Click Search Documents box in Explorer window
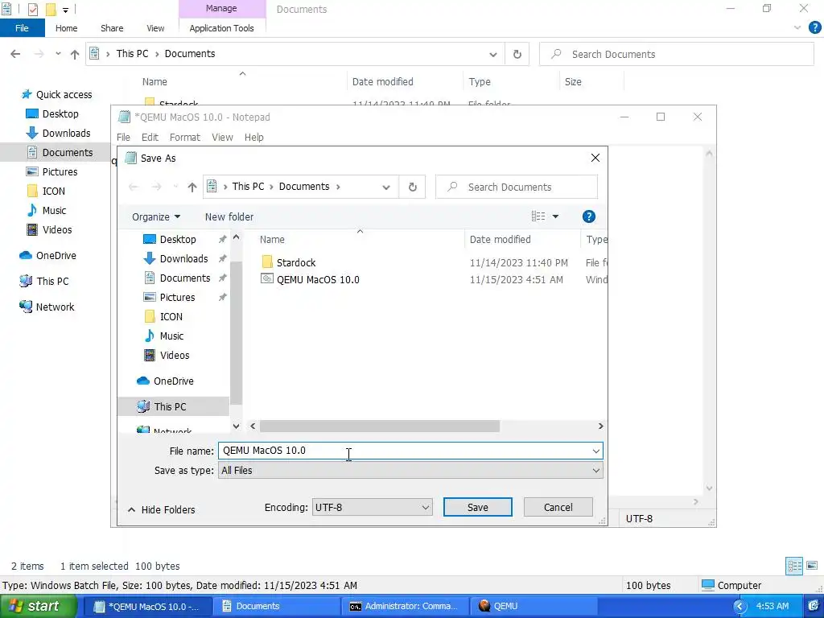Viewport: 824px width, 618px height. click(677, 54)
